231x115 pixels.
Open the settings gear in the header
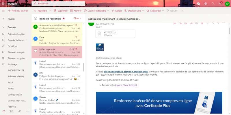point(206,4)
